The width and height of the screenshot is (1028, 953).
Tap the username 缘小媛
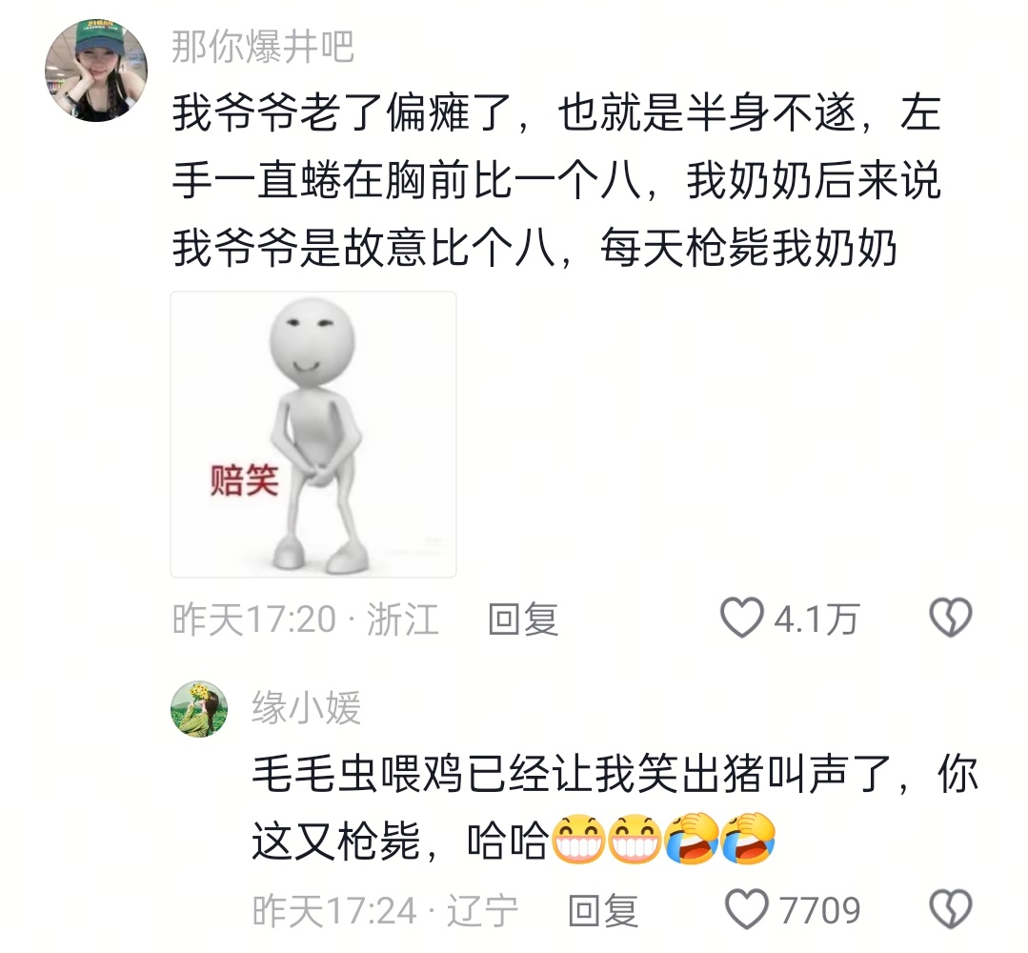306,708
